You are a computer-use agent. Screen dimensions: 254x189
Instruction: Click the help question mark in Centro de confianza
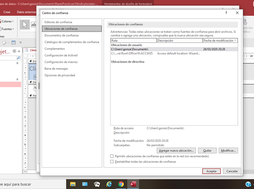(x=226, y=13)
